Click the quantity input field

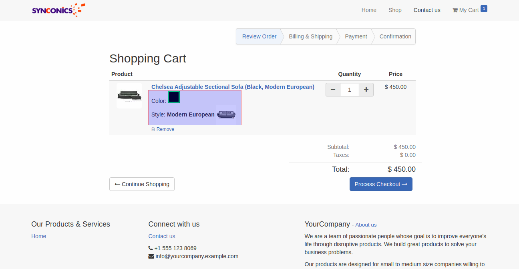[349, 90]
